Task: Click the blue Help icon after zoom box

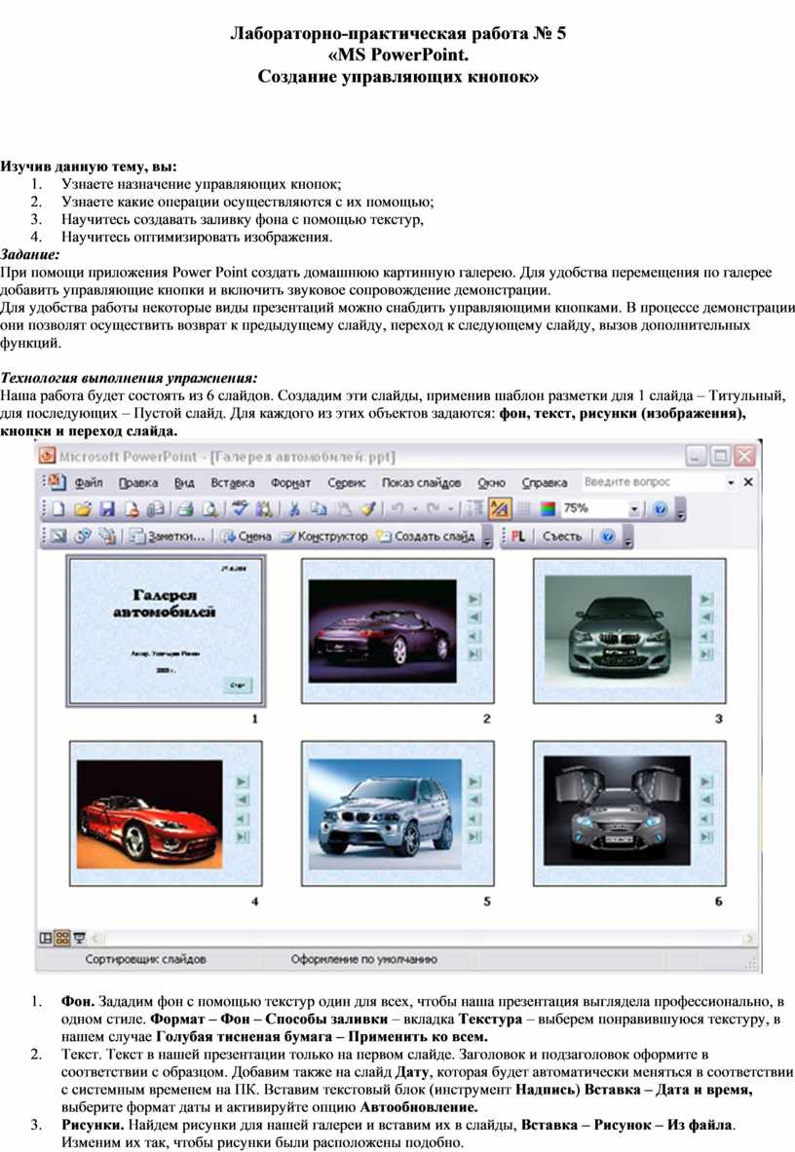Action: click(x=661, y=508)
